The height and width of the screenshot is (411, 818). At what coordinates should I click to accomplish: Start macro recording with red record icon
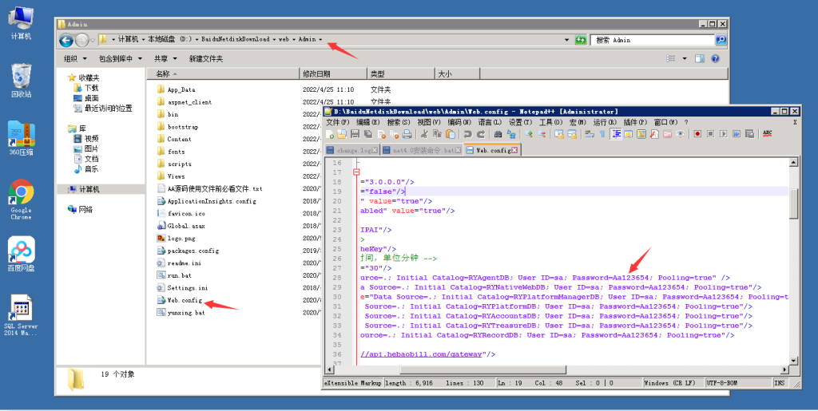(x=697, y=134)
